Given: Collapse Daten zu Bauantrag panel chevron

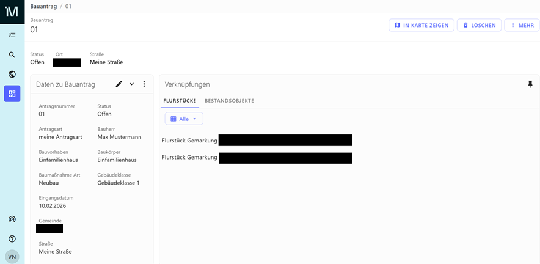Looking at the screenshot, I should coord(131,84).
